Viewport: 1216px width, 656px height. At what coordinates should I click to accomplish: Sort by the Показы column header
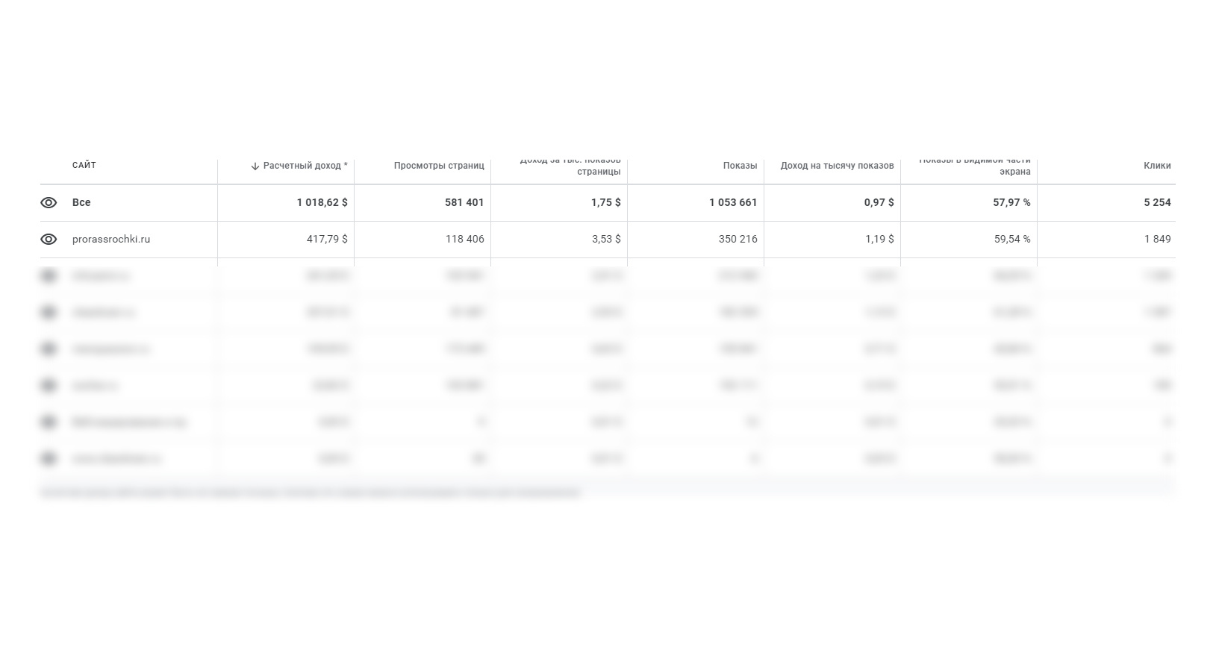(740, 166)
